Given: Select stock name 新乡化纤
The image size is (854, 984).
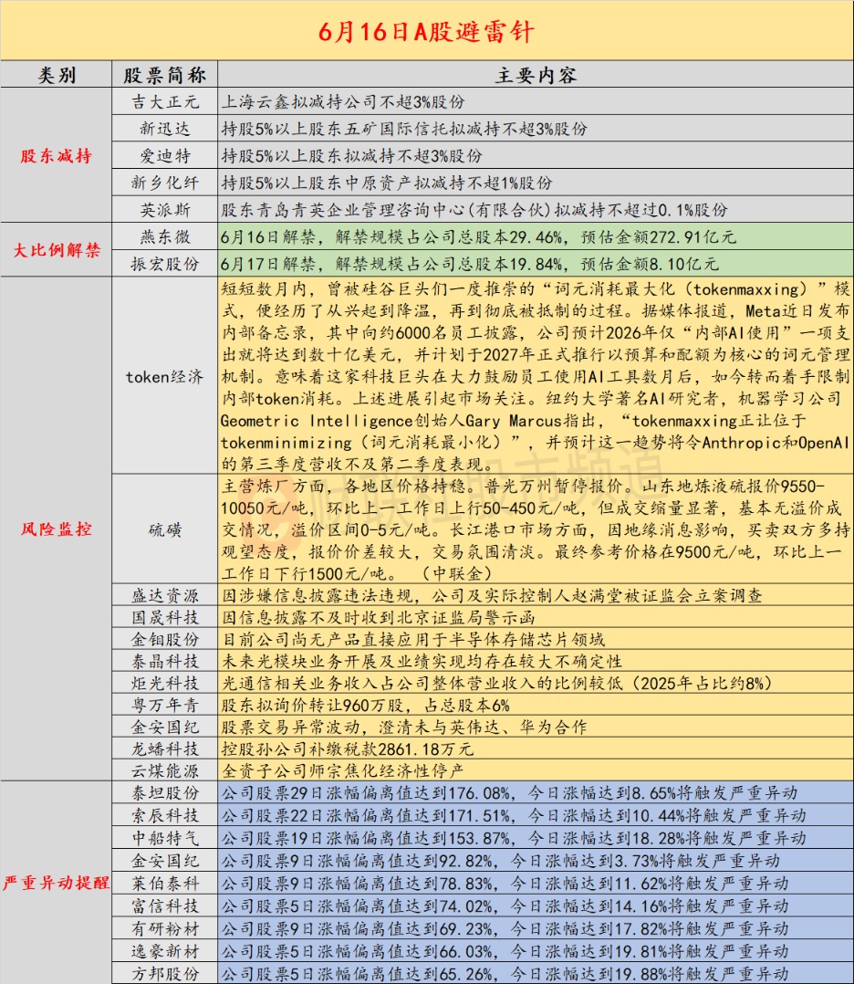Looking at the screenshot, I should [165, 183].
